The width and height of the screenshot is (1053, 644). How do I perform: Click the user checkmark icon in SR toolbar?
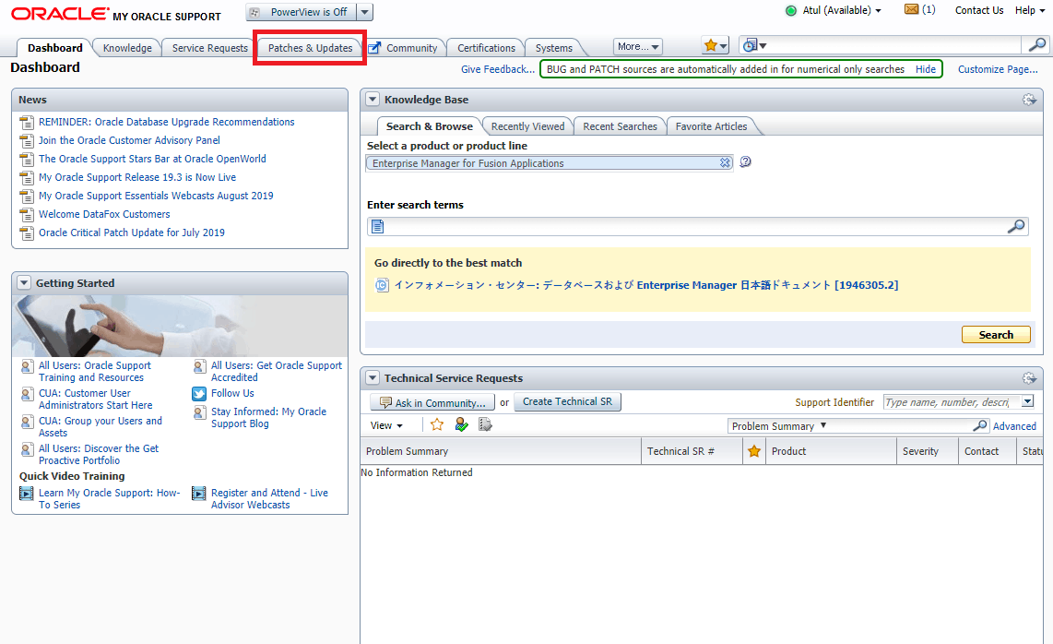[461, 424]
